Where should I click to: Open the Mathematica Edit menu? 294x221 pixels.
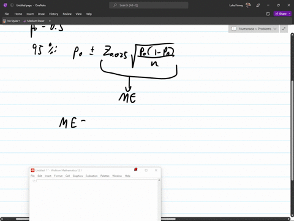coord(40,176)
